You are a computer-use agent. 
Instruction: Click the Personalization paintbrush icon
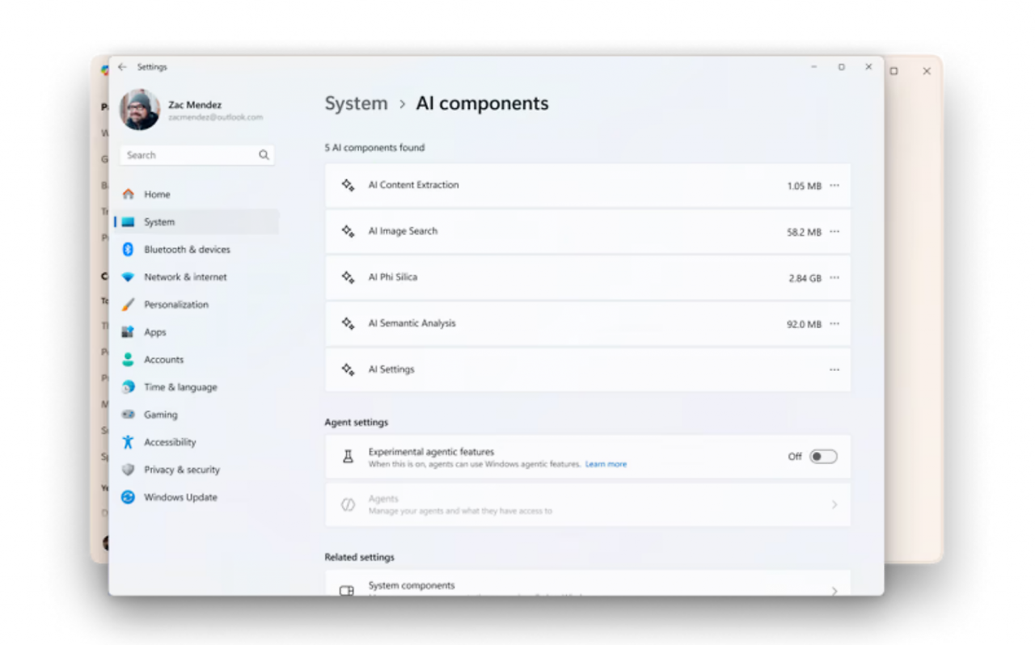point(128,305)
